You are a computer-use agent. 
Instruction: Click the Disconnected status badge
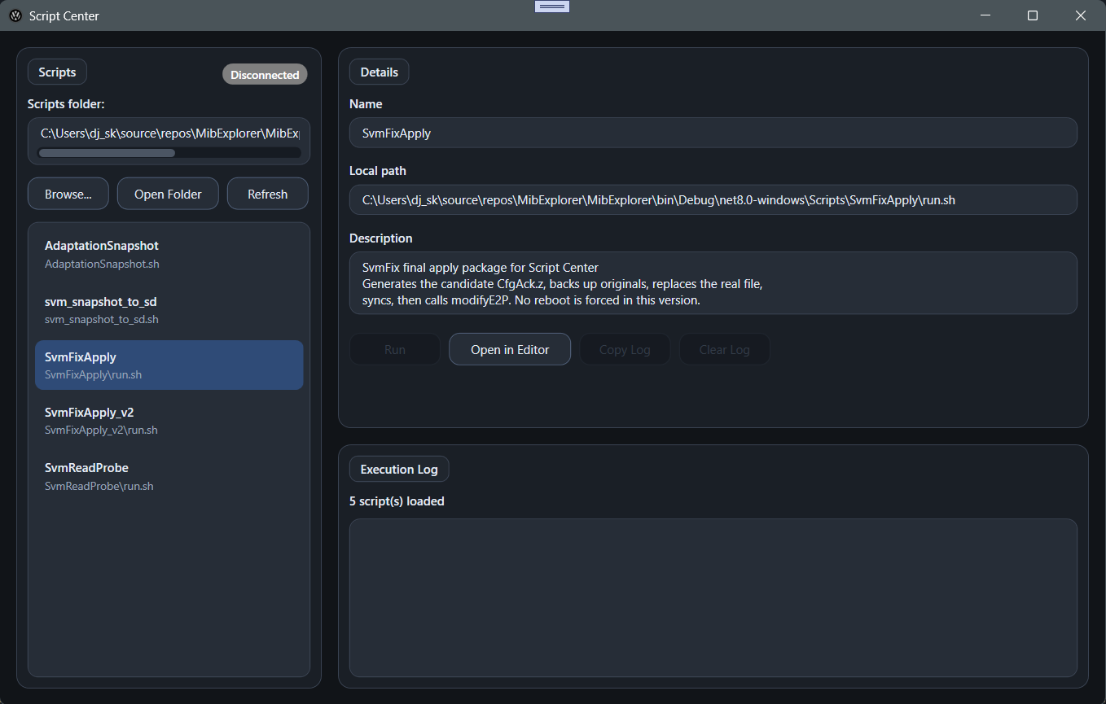pyautogui.click(x=264, y=74)
